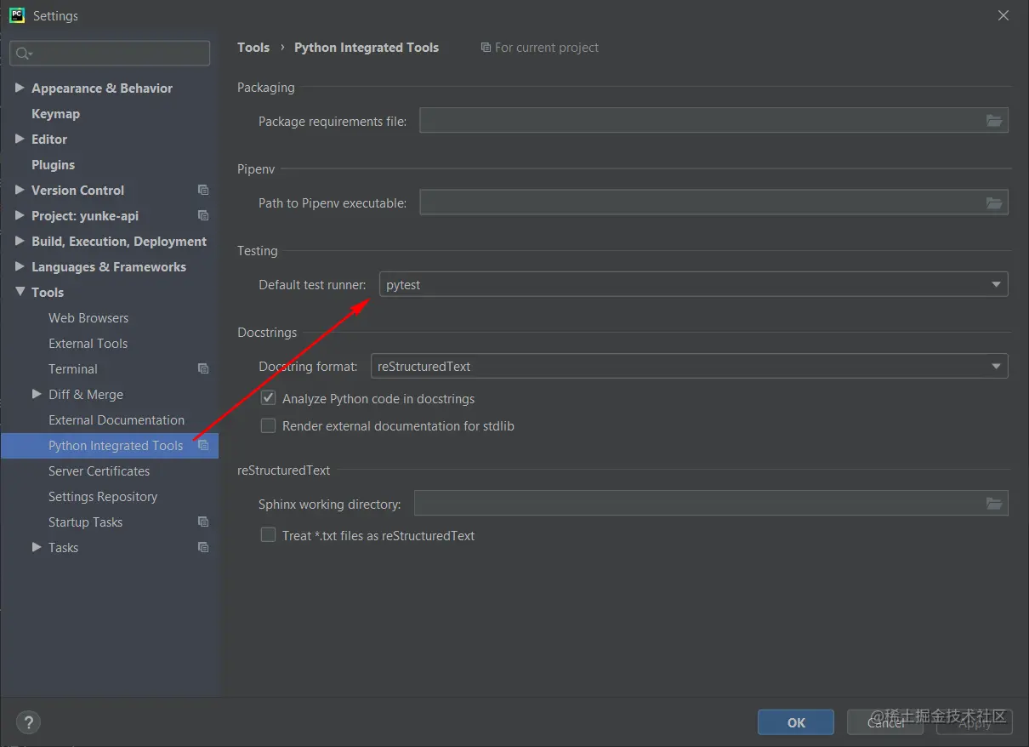Enable Render external documentation for stdlib
This screenshot has width=1029, height=747.
[x=268, y=425]
